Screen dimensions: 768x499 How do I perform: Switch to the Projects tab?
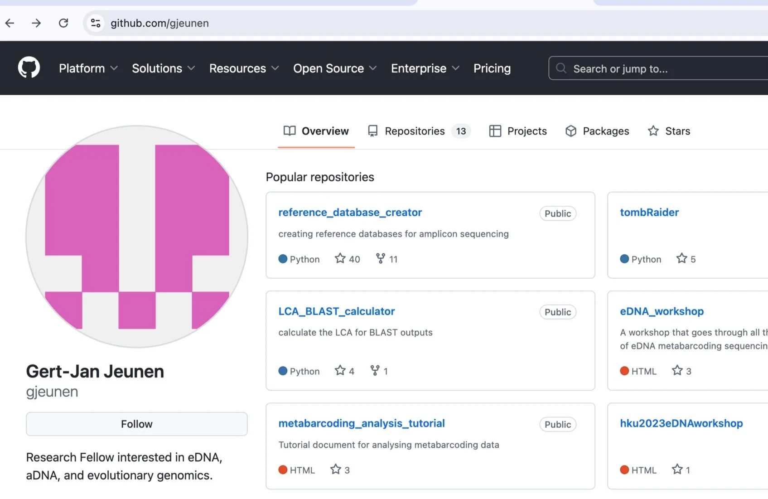518,131
